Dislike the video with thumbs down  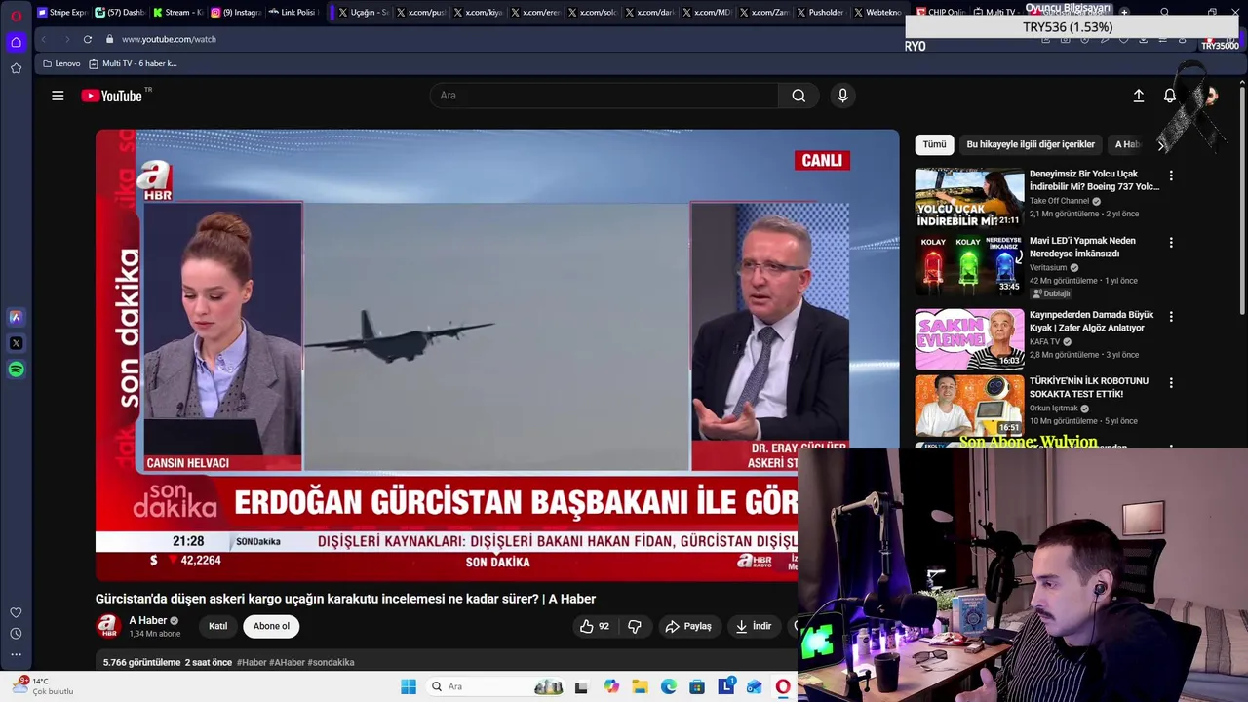click(635, 626)
